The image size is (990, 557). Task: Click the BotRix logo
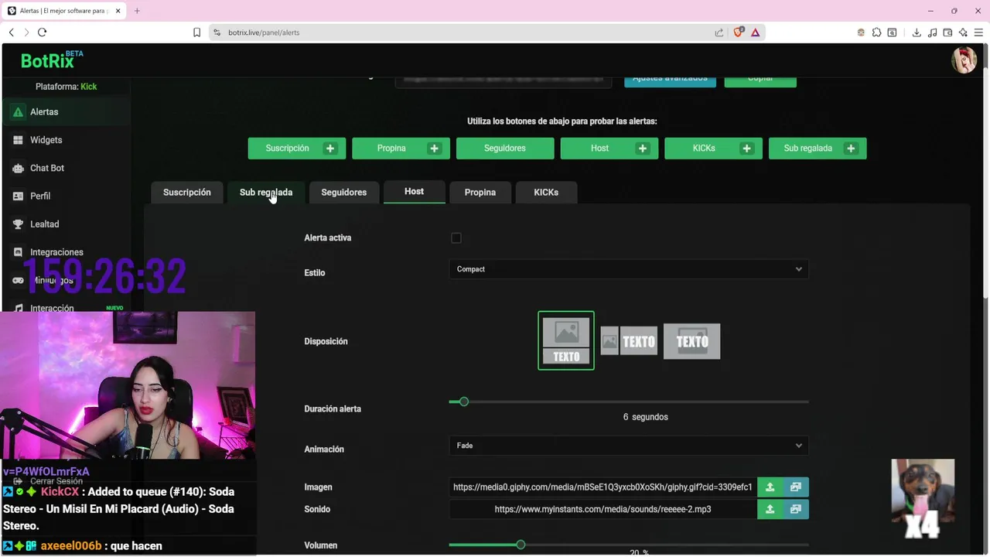52,60
